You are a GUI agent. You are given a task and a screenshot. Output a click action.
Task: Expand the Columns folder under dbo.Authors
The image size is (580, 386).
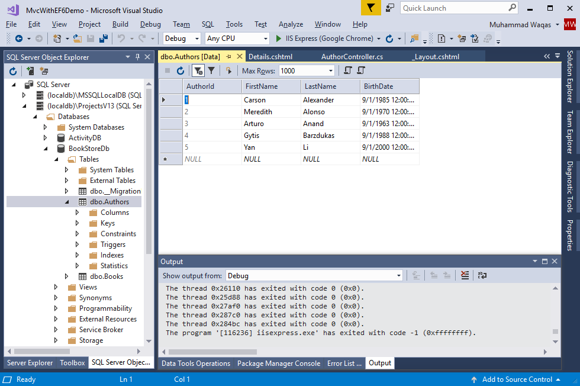(78, 213)
